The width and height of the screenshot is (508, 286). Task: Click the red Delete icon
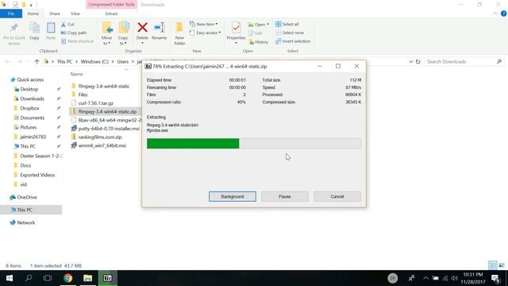(x=142, y=28)
